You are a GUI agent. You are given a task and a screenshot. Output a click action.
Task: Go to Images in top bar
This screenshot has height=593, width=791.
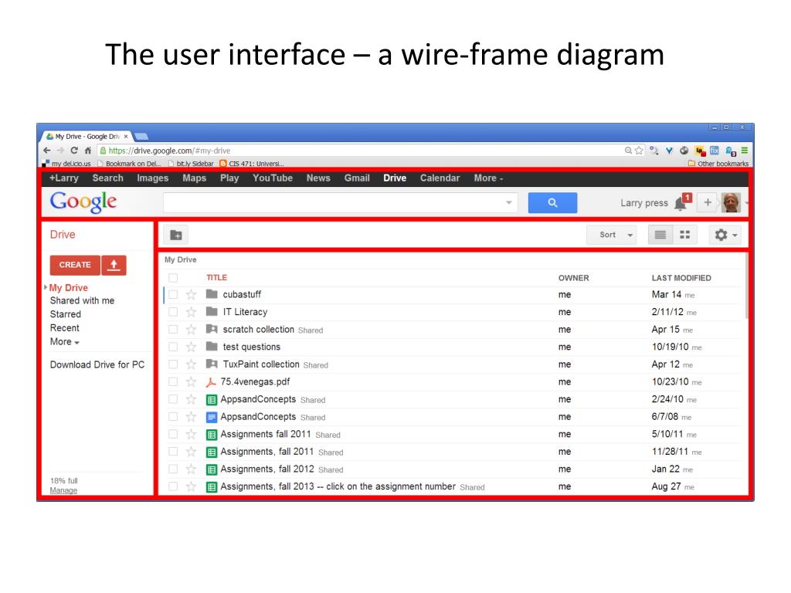[x=152, y=178]
